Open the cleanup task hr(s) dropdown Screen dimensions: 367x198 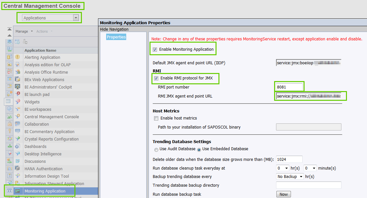point(283,168)
